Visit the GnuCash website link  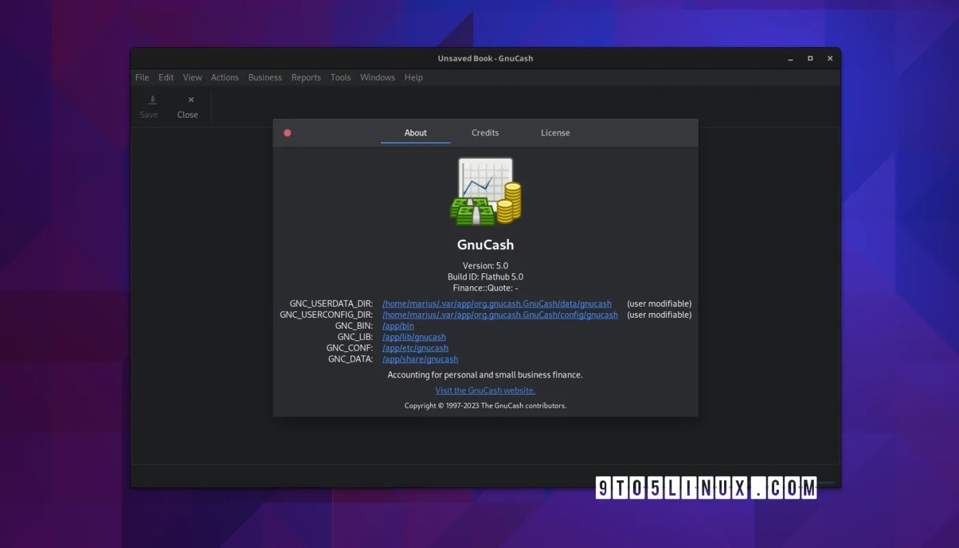485,390
